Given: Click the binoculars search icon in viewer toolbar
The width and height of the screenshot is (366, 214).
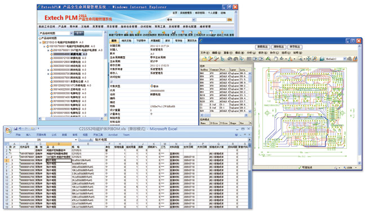Looking at the screenshot, I should click(x=268, y=58).
